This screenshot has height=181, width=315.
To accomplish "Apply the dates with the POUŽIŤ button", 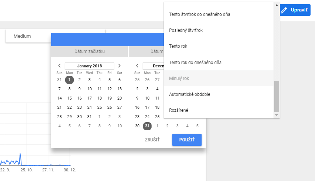I will click(187, 140).
